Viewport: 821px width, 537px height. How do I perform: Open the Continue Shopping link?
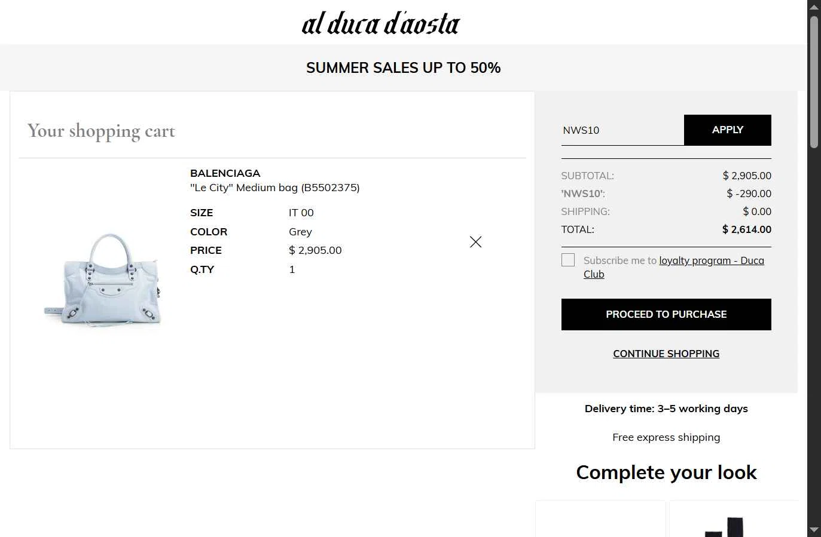pyautogui.click(x=666, y=354)
